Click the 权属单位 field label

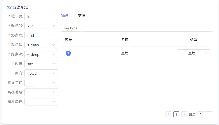pos(15,102)
